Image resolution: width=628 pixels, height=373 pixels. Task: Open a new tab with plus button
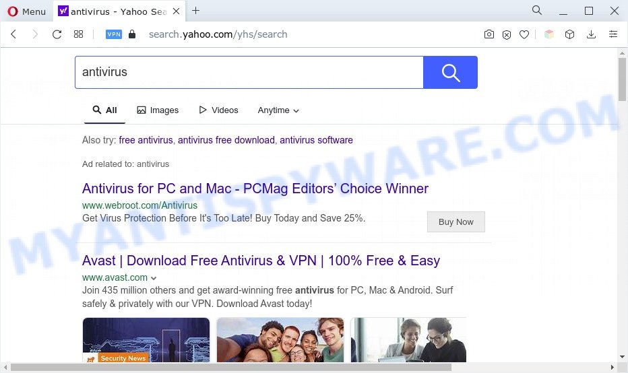click(x=195, y=11)
